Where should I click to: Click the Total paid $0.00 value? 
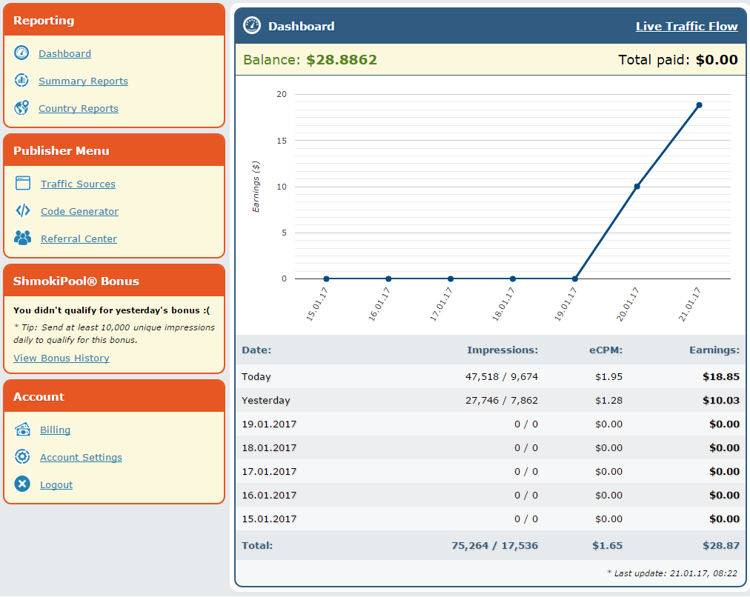(x=717, y=60)
